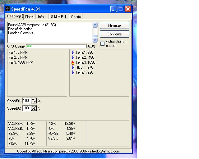Close the SpeedFan window
This screenshot has width=199, height=159.
click(128, 9)
